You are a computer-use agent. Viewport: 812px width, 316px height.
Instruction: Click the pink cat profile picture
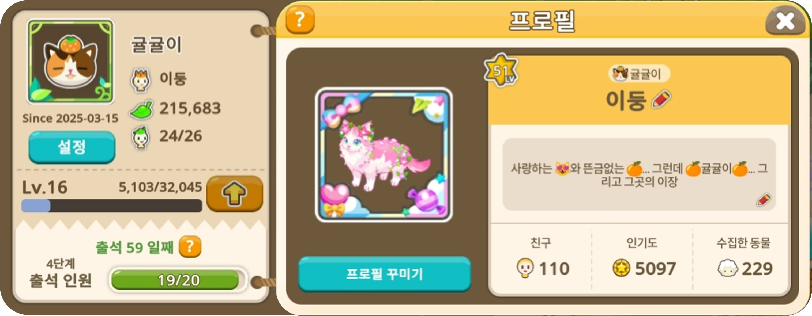click(384, 155)
